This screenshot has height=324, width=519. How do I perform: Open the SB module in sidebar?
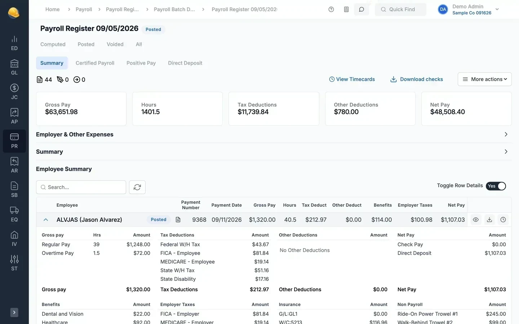[x=14, y=190]
